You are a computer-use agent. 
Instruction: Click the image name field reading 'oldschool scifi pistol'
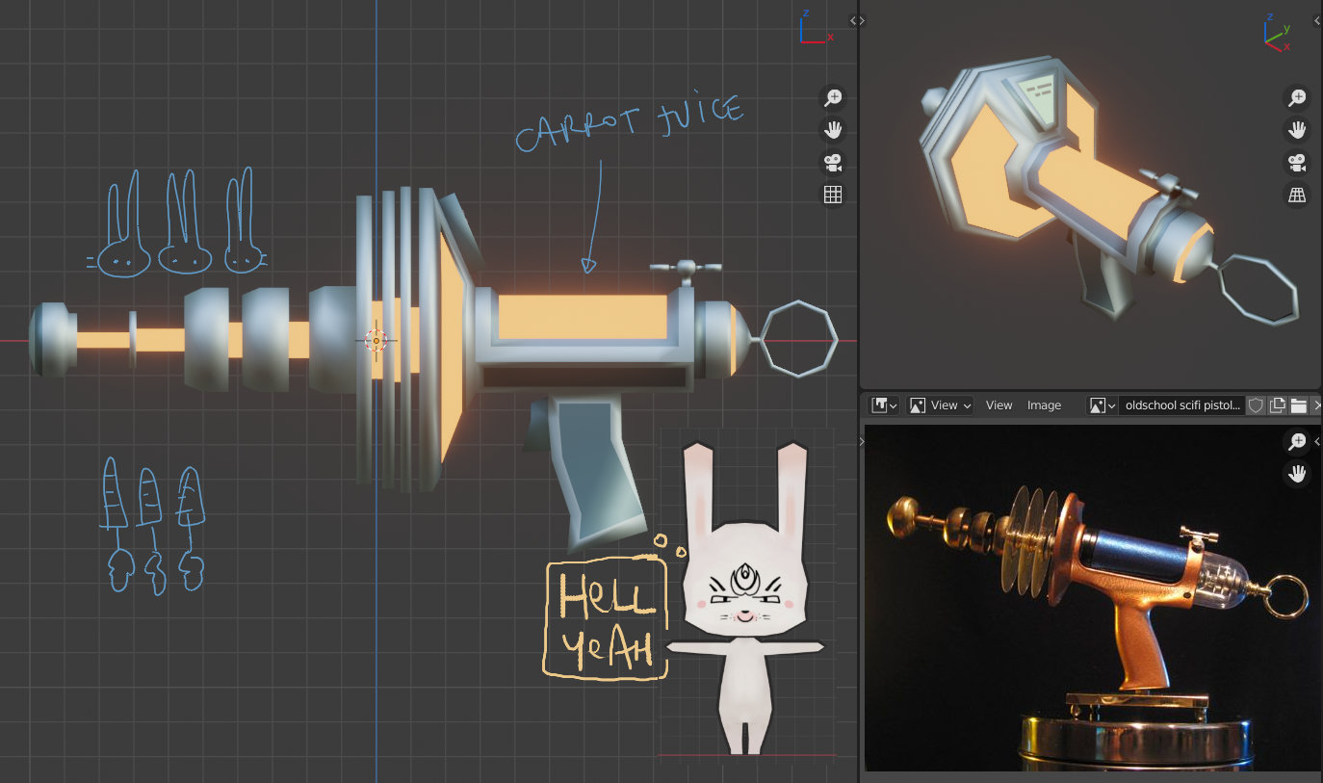tap(1182, 405)
